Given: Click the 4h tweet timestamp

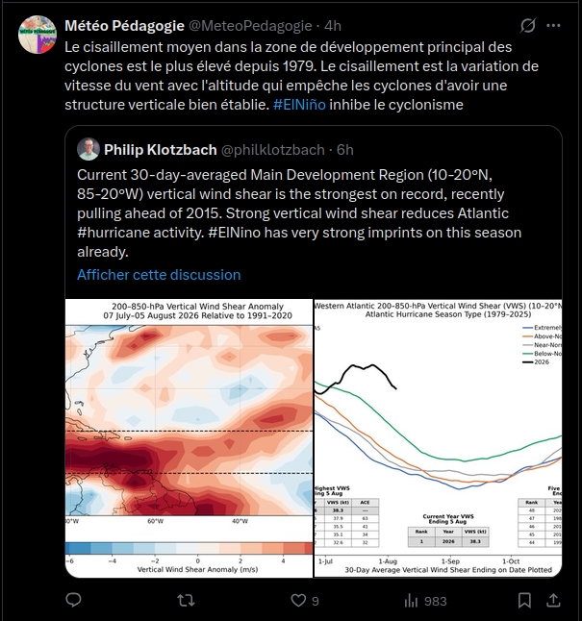Looking at the screenshot, I should click(x=333, y=26).
